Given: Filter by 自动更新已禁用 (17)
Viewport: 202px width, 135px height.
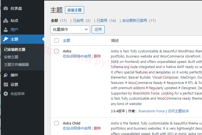Looking at the screenshot, I should coord(139,21).
